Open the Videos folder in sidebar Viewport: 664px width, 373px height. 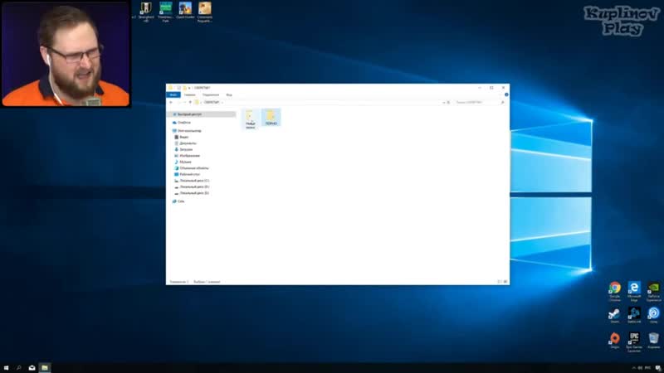coord(181,137)
